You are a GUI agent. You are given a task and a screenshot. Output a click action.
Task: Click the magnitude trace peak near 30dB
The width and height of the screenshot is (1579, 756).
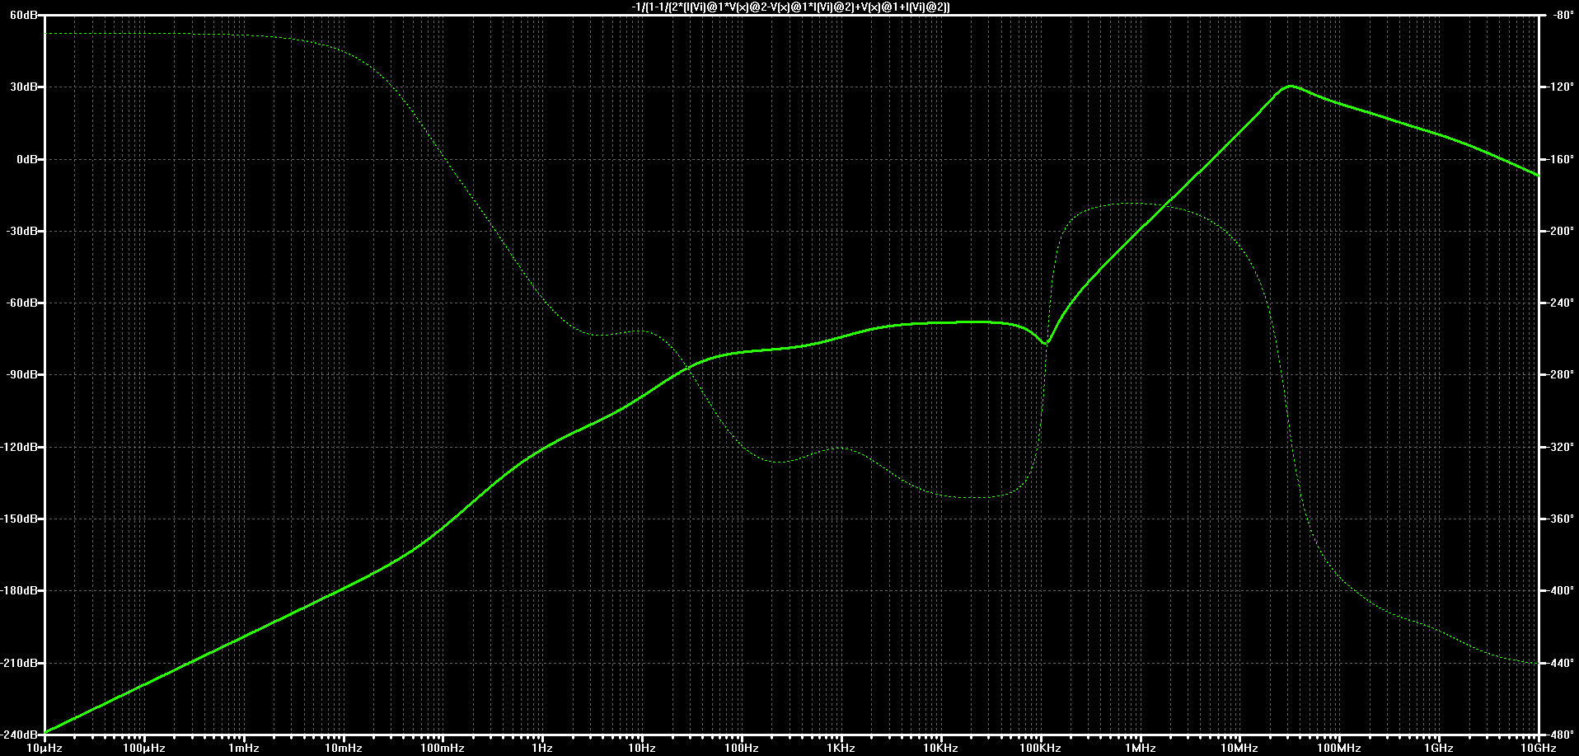(x=1290, y=86)
